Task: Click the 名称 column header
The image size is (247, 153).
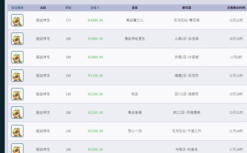Action: (43, 8)
